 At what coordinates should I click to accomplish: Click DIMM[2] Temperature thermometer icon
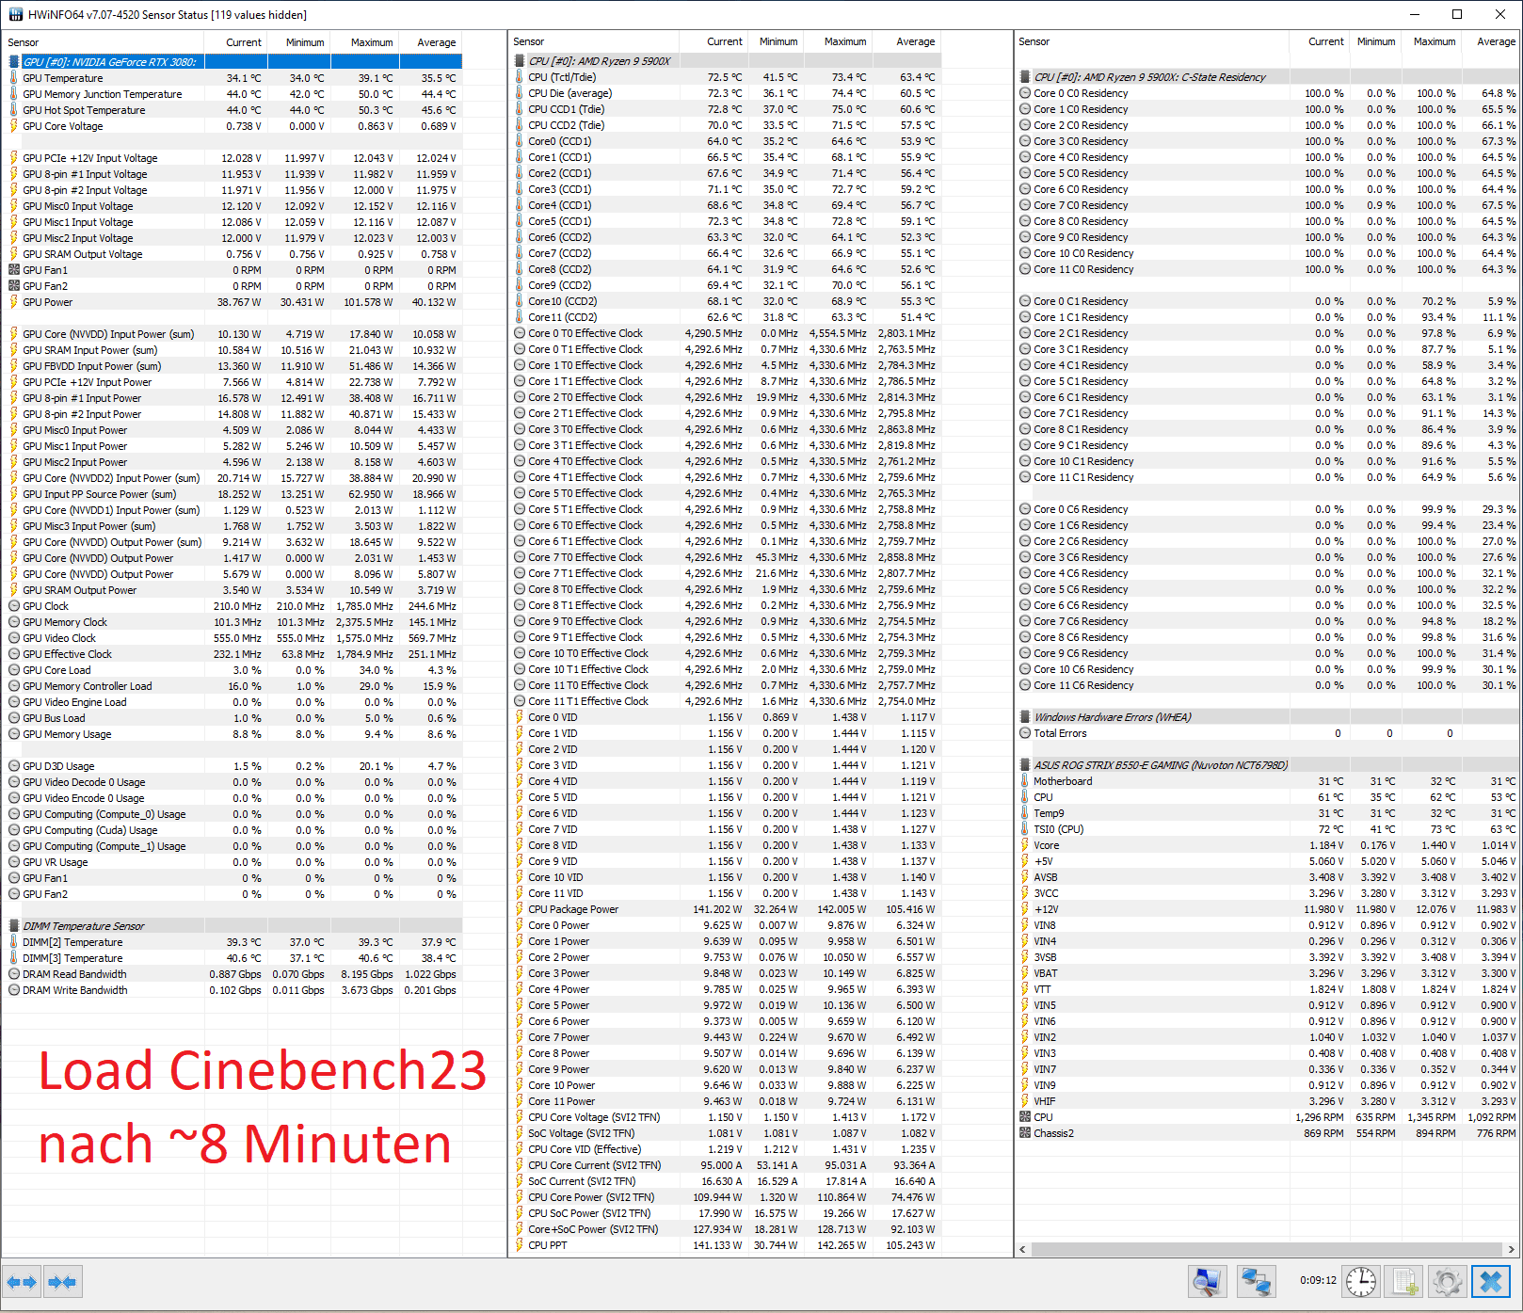[14, 942]
